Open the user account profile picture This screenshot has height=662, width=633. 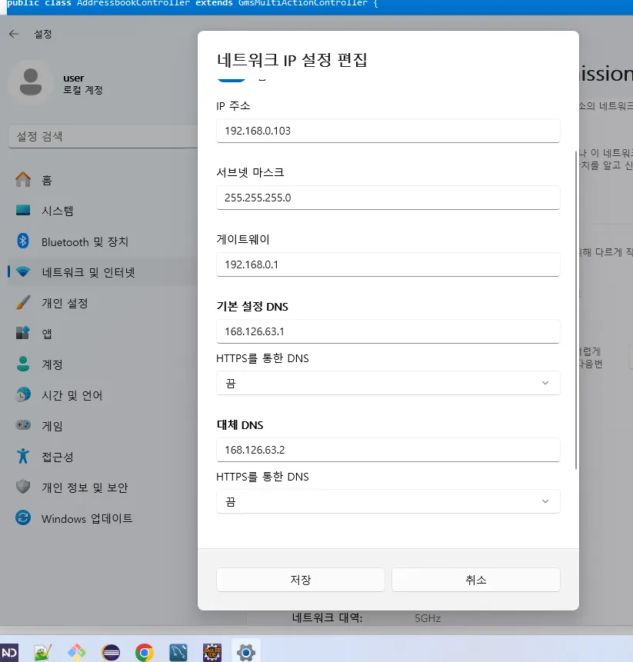31,83
